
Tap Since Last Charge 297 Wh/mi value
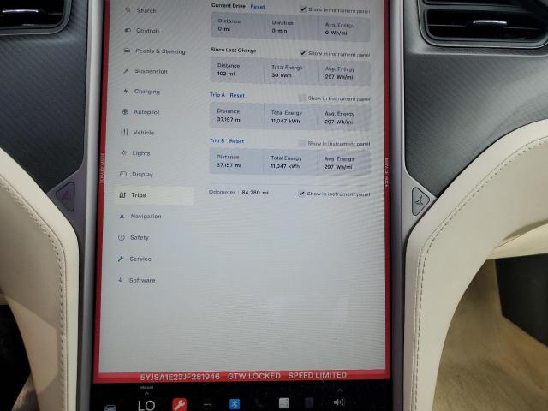coord(339,76)
